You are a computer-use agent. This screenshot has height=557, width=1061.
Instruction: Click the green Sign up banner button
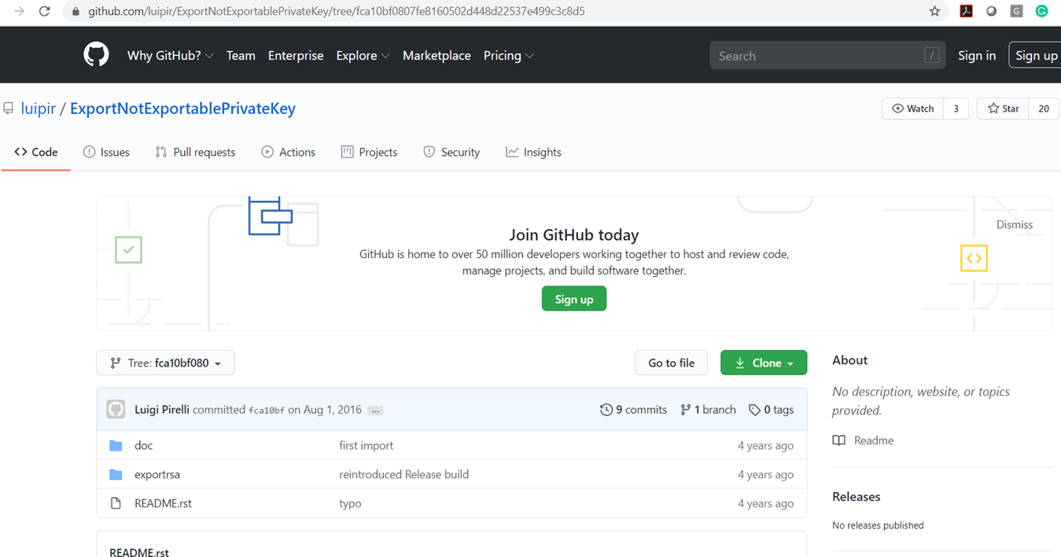coord(574,299)
